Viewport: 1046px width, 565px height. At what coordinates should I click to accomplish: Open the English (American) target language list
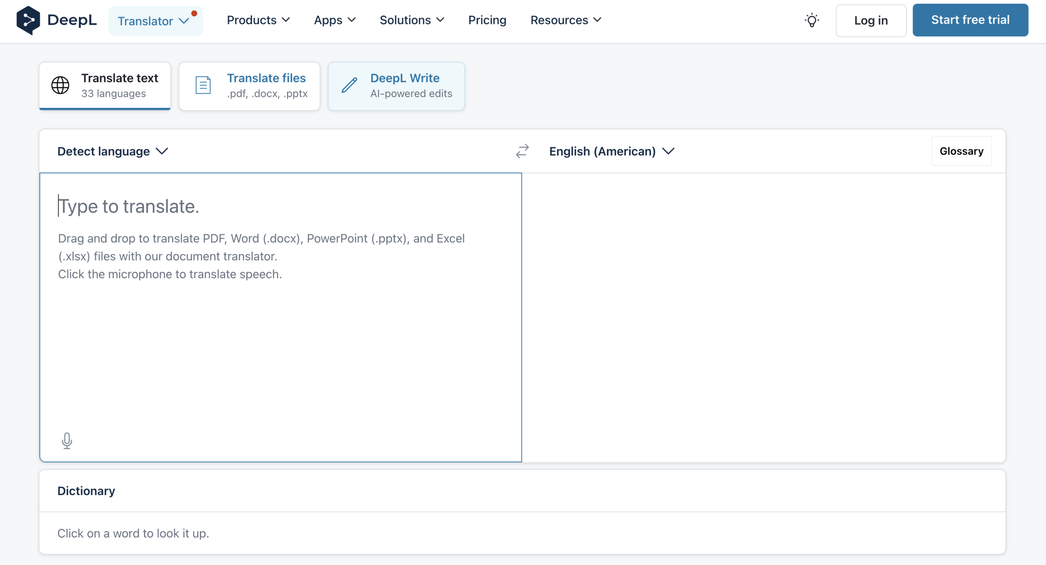tap(611, 151)
